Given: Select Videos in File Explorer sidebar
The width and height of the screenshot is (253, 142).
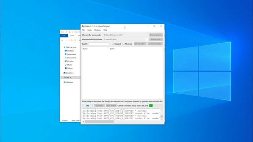Looking at the screenshot, I should point(70,68).
